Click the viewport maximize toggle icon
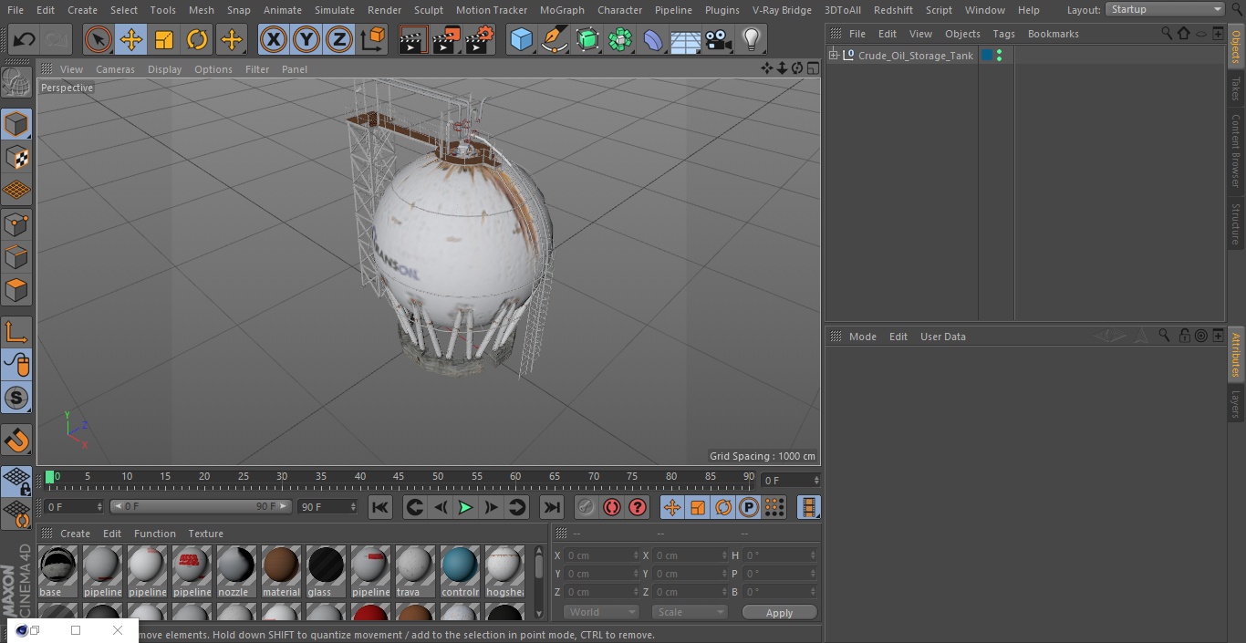This screenshot has height=643, width=1246. point(812,68)
